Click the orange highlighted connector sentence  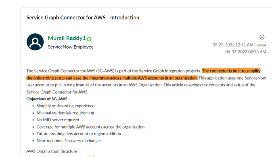coord(143,74)
